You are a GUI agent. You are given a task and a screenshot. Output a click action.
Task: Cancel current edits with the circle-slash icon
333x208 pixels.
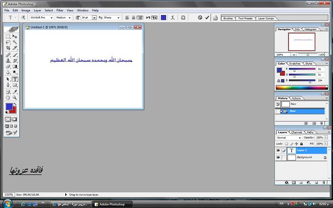pos(200,17)
